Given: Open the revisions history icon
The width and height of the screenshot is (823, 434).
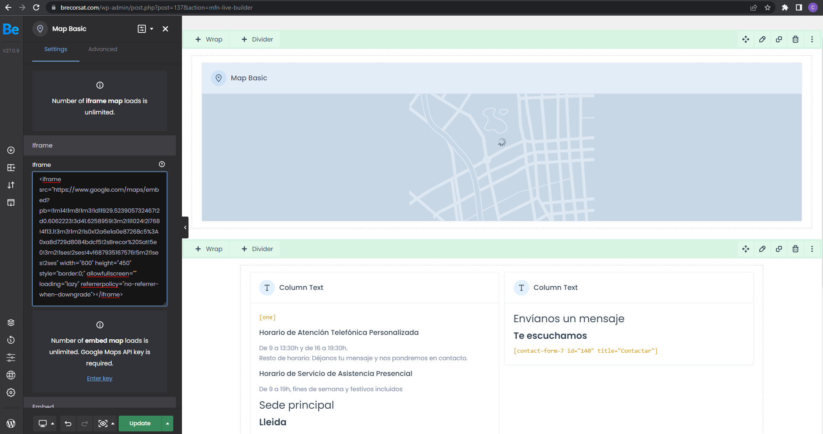Looking at the screenshot, I should 11,340.
